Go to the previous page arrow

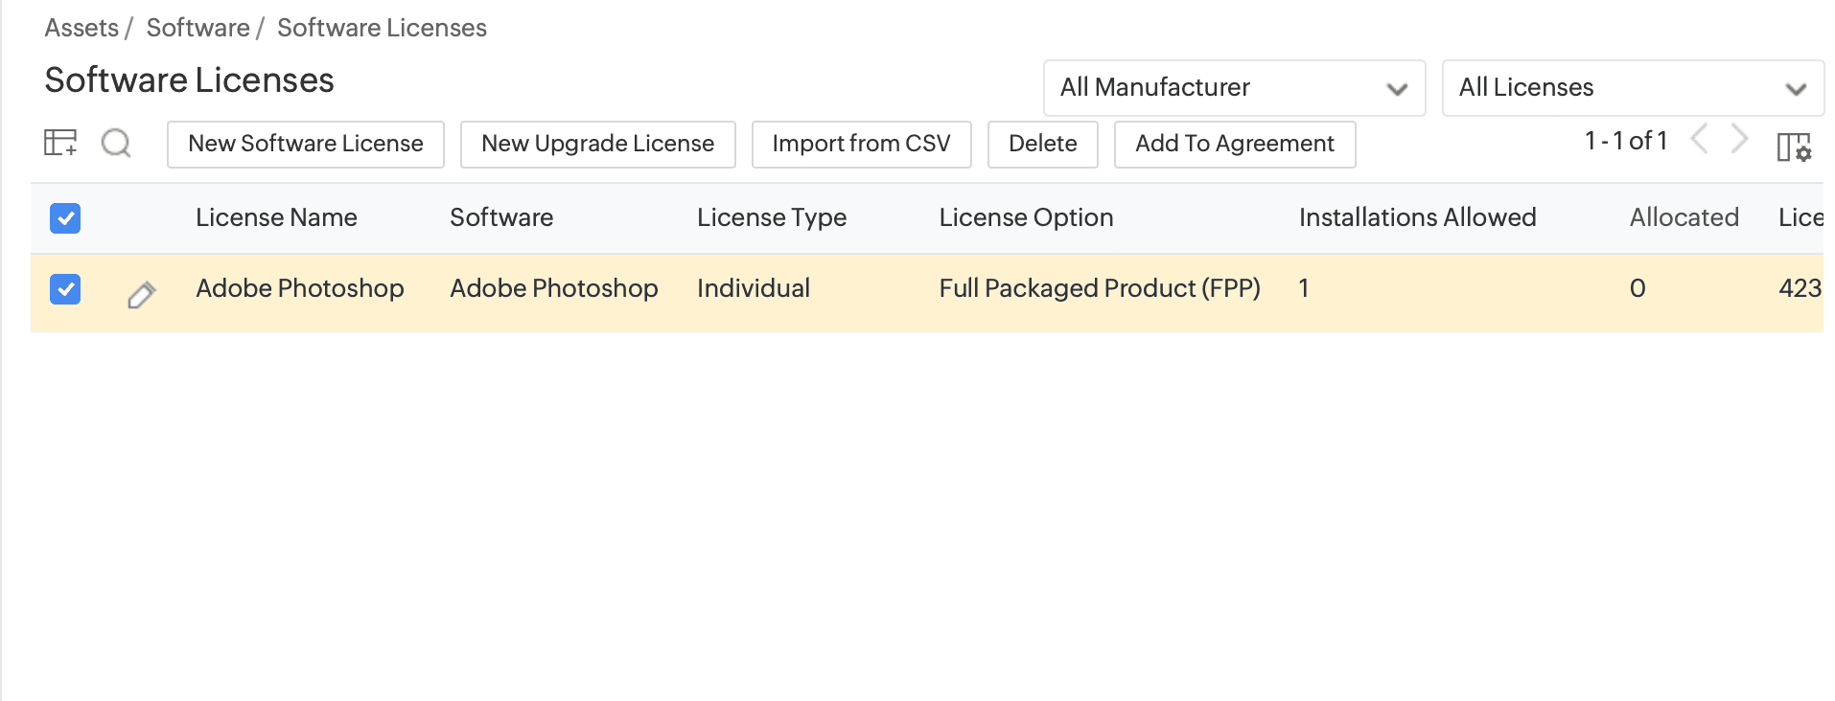pos(1699,140)
